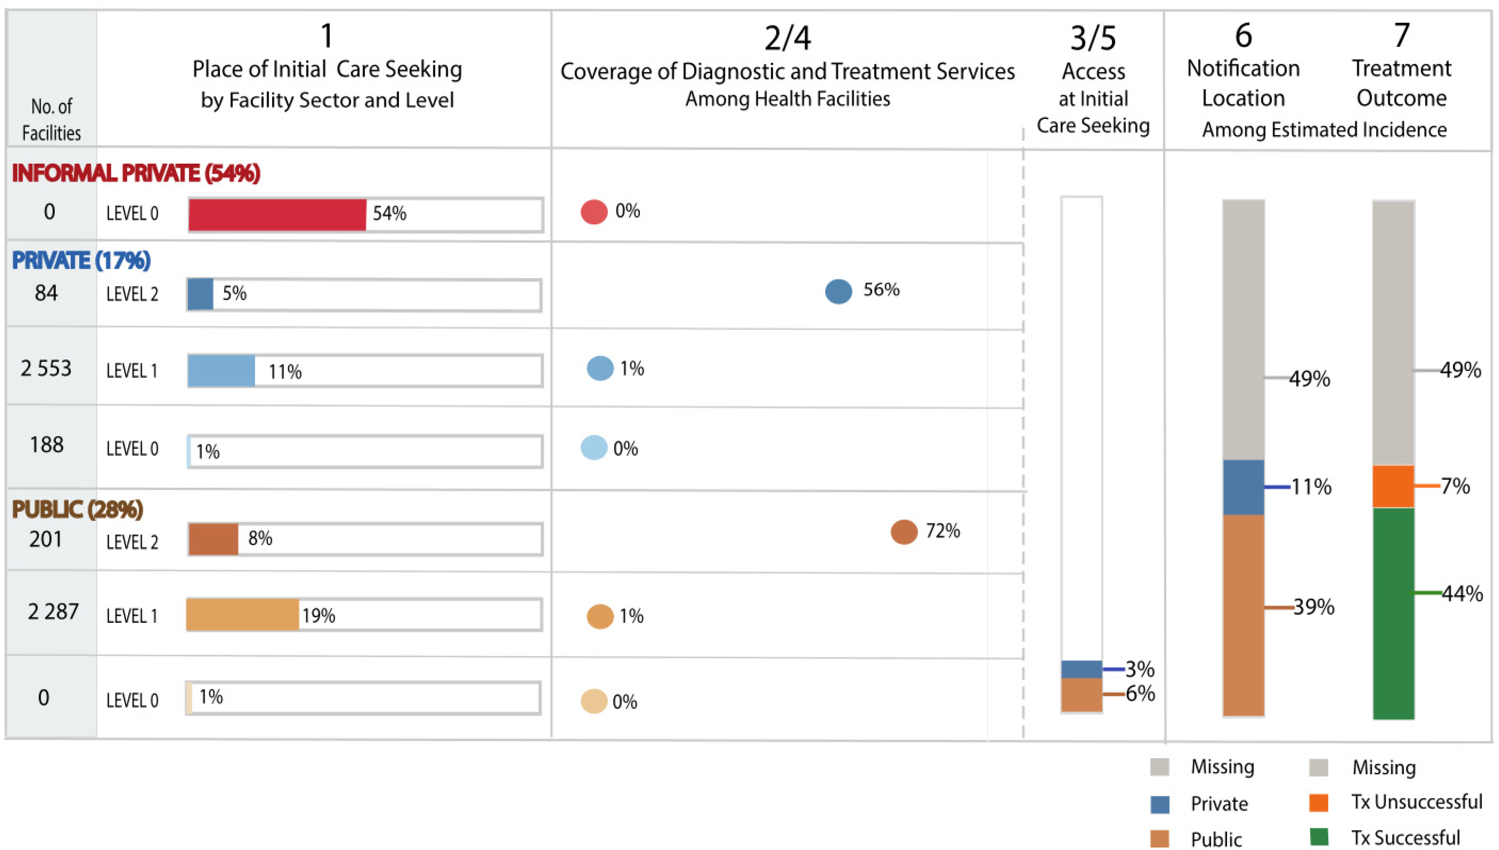The height and width of the screenshot is (850, 1499).
Task: Click the Tx Successful green legend swatch
Action: click(x=1319, y=837)
